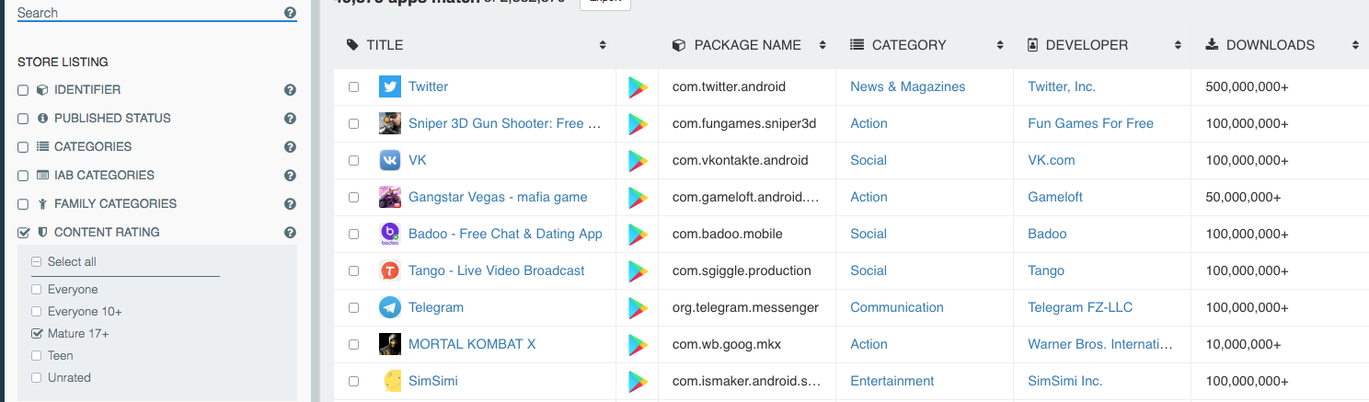Viewport: 1369px width, 402px height.
Task: Click the MORTAL KOMBAT X app icon
Action: [x=390, y=344]
